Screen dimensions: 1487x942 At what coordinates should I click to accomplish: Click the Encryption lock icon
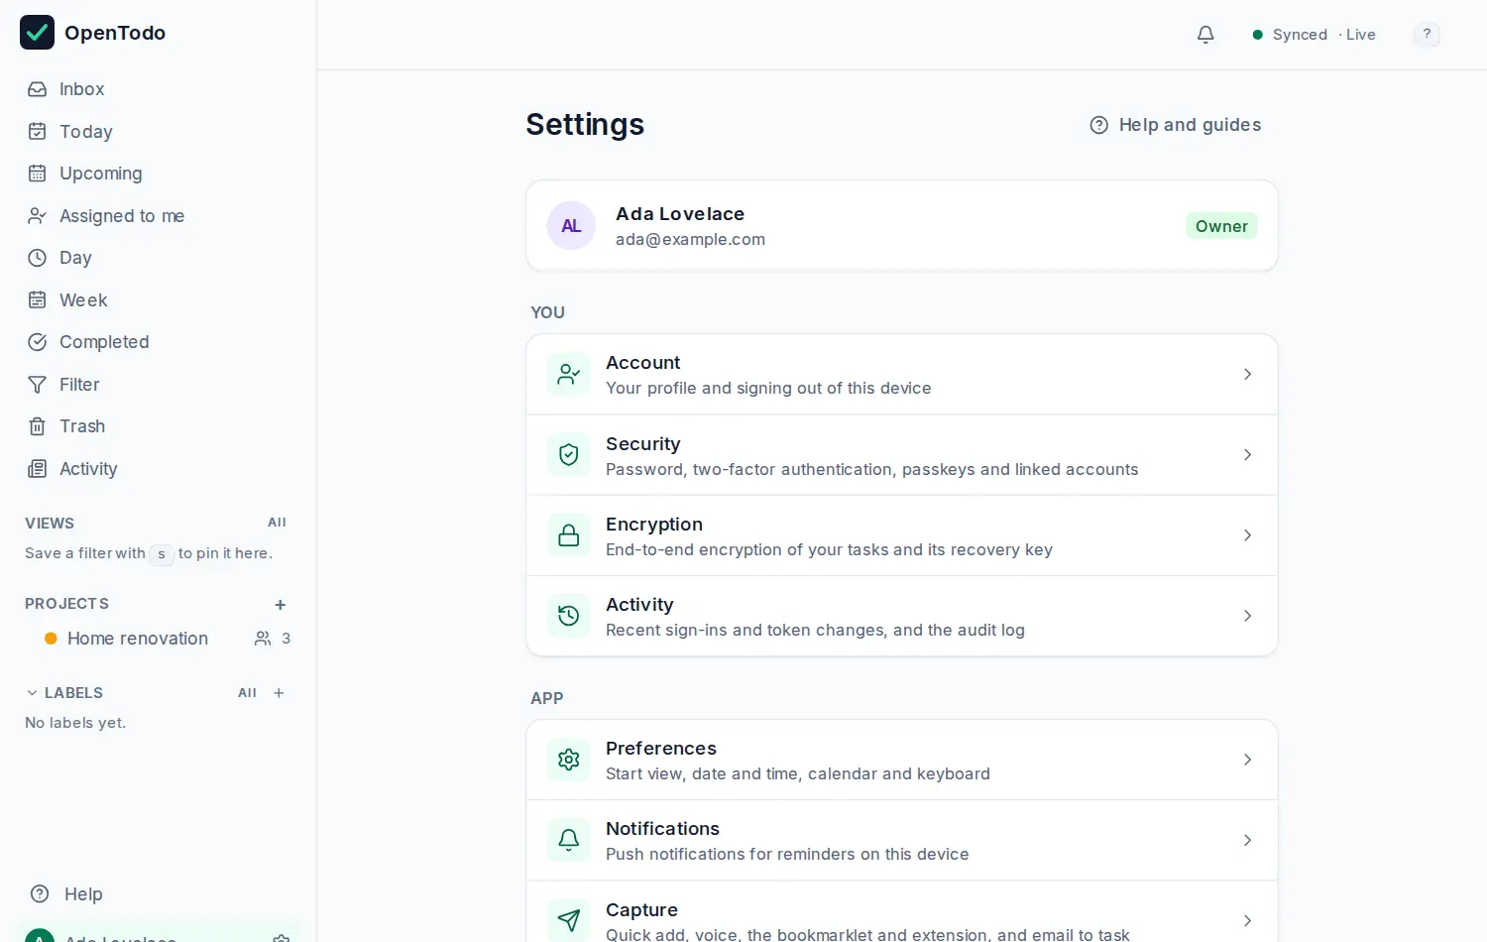(x=569, y=535)
